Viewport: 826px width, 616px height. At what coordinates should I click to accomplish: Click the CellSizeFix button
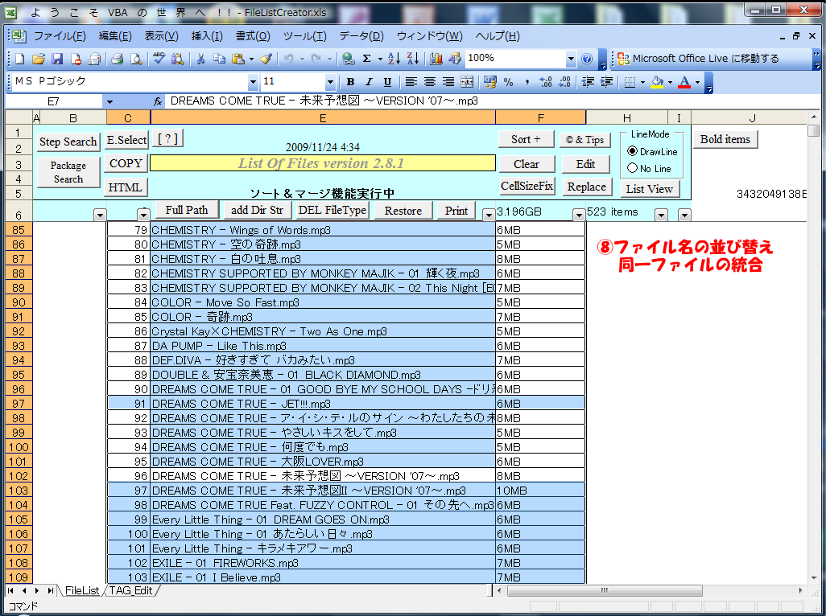click(x=527, y=186)
